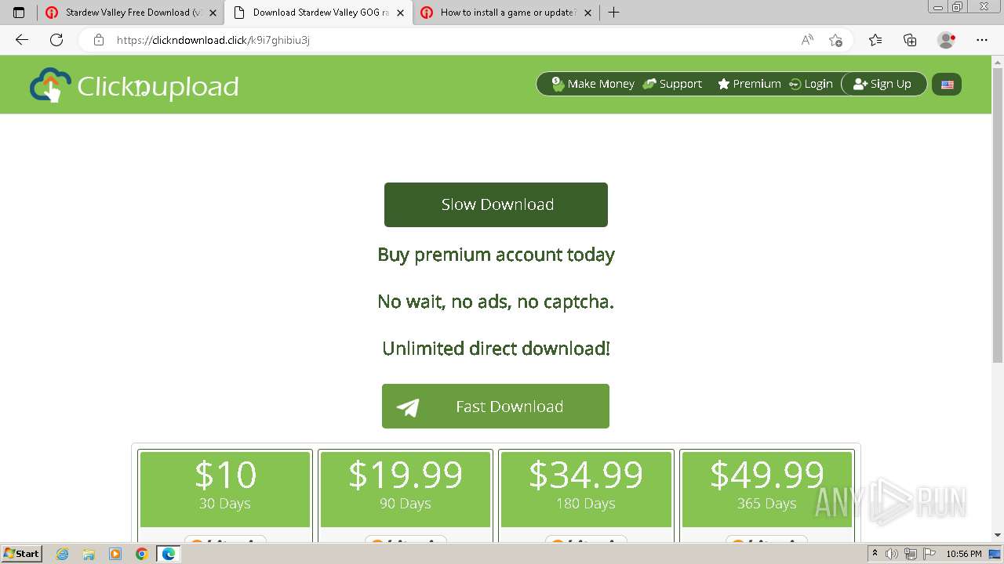The image size is (1004, 564).
Task: Close the Download Stardew Valley GOG tab
Action: click(400, 13)
